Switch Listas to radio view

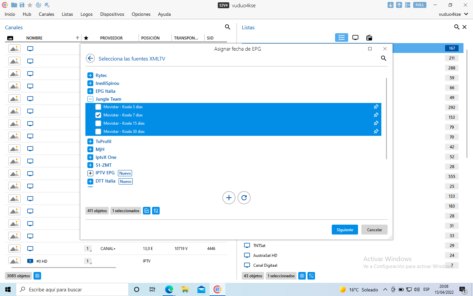(369, 37)
